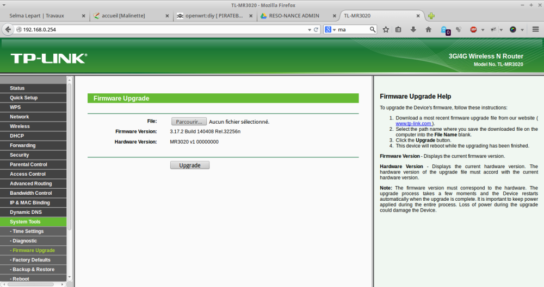Screen dimensions: 544x287
Task: Switch to the accueil [Malinette] tab
Action: (131, 16)
